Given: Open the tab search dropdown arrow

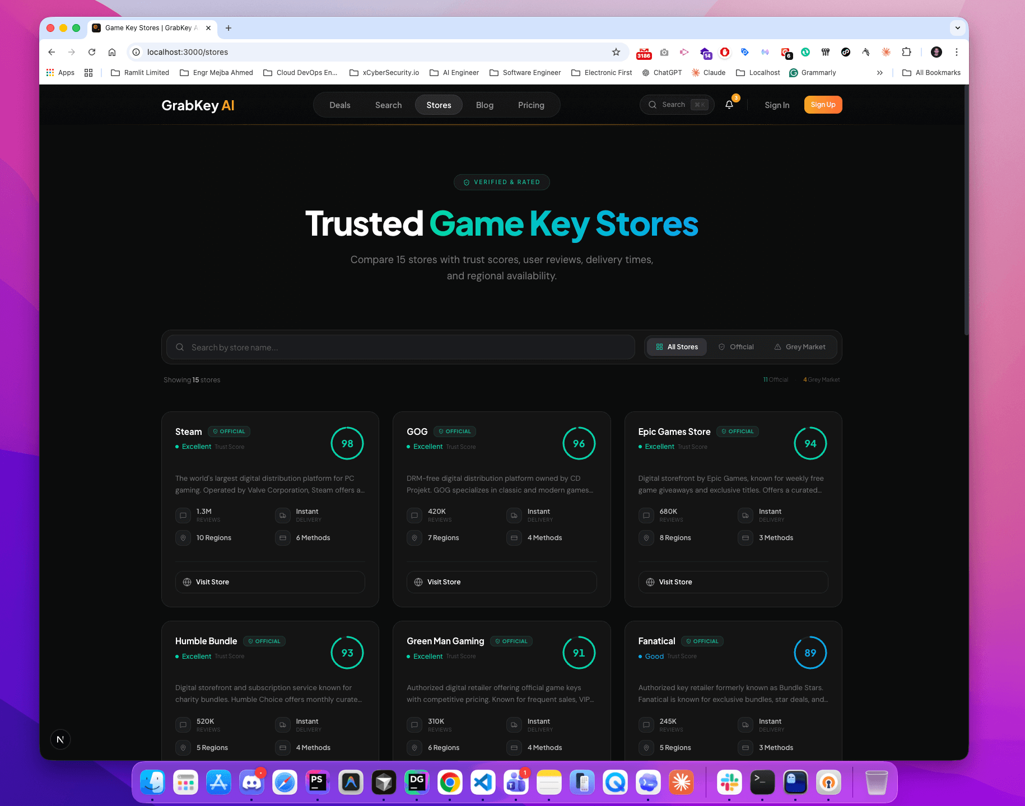Looking at the screenshot, I should pos(958,28).
